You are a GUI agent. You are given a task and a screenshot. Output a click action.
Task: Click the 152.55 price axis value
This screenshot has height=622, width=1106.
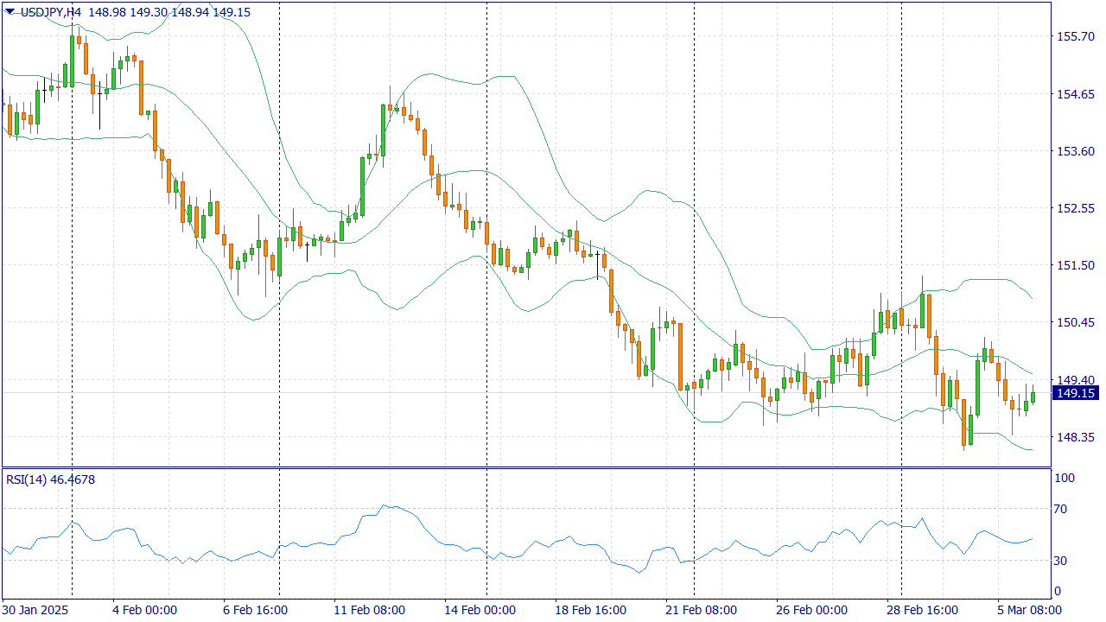click(x=1076, y=208)
